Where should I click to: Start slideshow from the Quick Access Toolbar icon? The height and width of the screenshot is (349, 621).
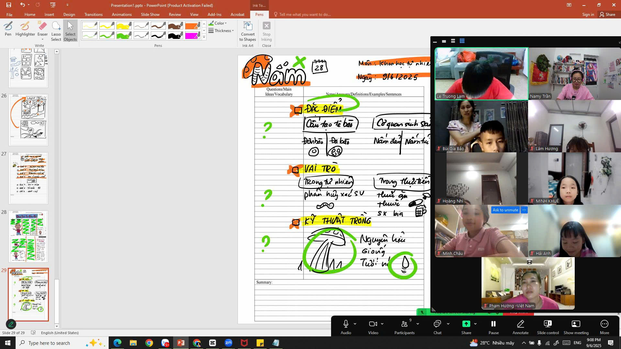[53, 5]
